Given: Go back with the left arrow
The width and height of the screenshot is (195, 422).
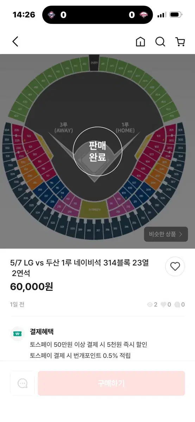Looking at the screenshot, I should coord(15,42).
